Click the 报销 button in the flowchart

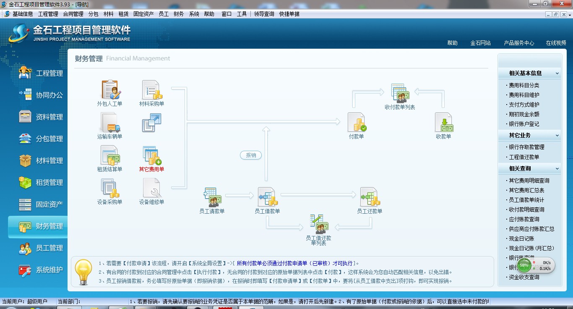click(x=251, y=155)
